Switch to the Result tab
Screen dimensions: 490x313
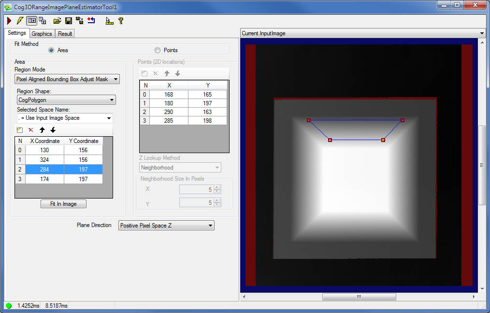pos(64,34)
